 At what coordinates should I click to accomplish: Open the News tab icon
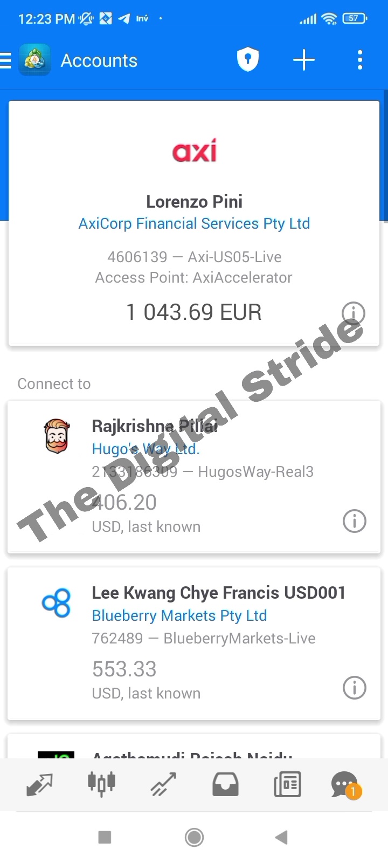pyautogui.click(x=287, y=784)
